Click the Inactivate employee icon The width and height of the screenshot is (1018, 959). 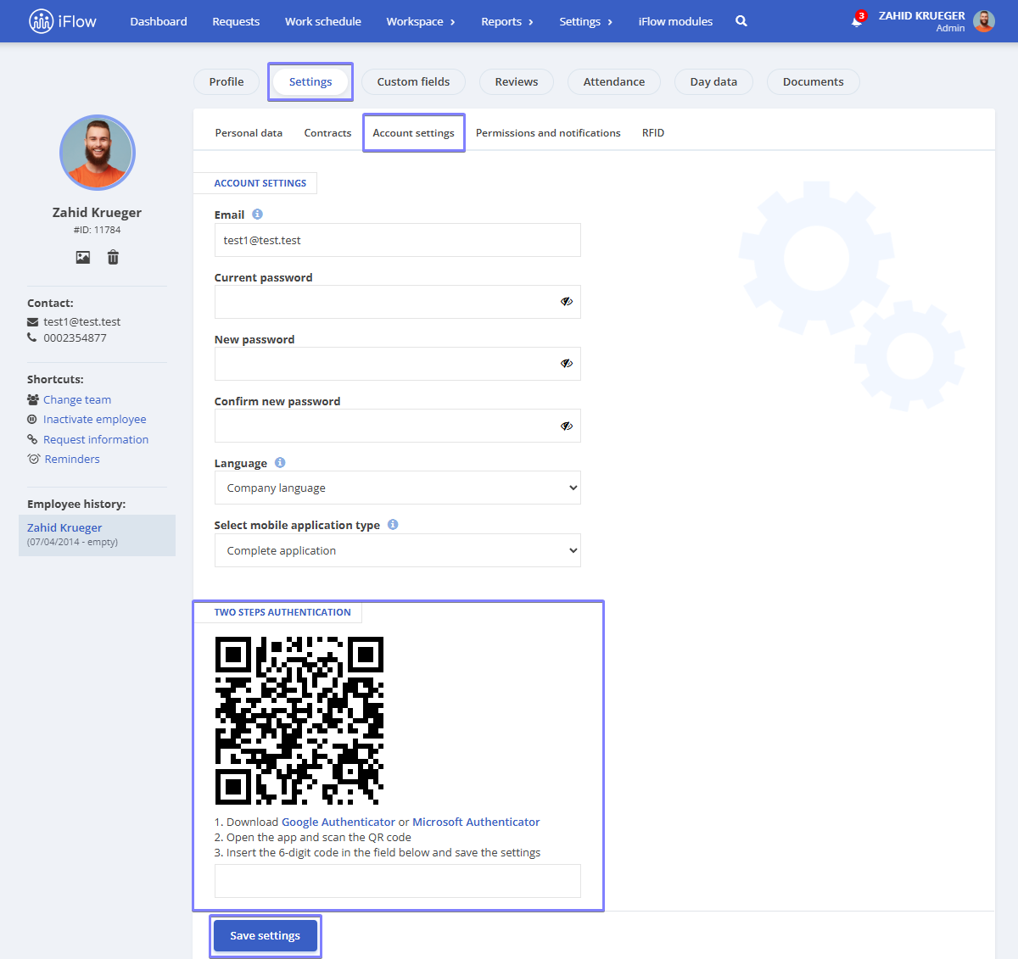click(32, 419)
